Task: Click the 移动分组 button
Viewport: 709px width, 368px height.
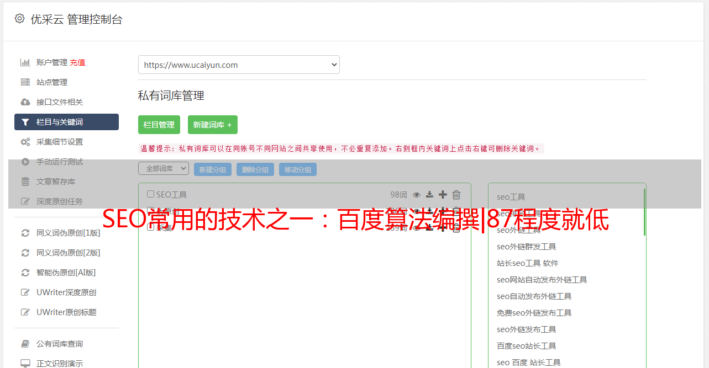Action: (298, 169)
